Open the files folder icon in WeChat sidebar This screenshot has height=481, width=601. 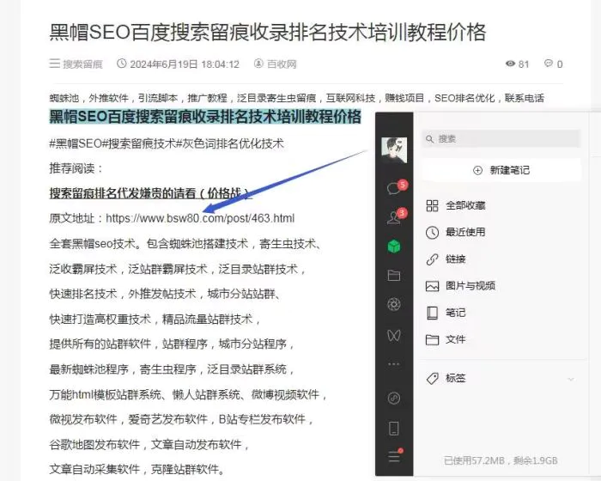coord(394,276)
